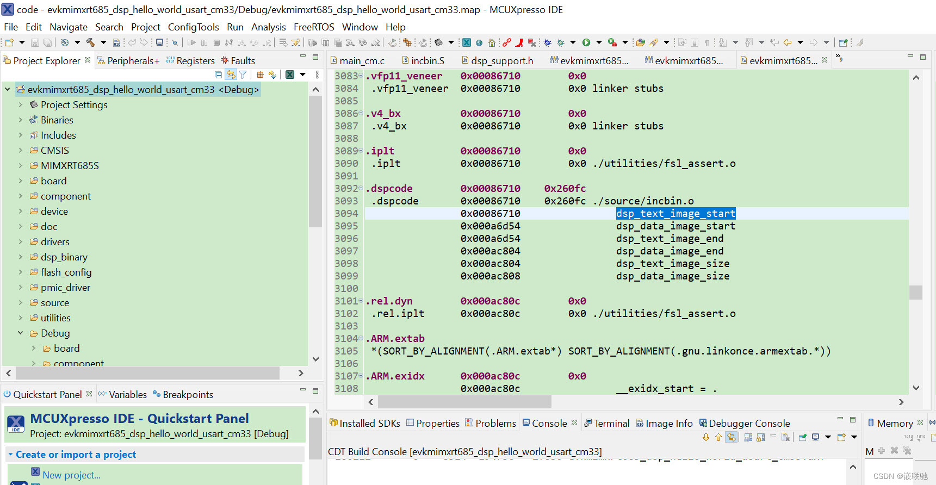Click the Build hammer icon
This screenshot has height=485, width=936.
click(x=90, y=42)
